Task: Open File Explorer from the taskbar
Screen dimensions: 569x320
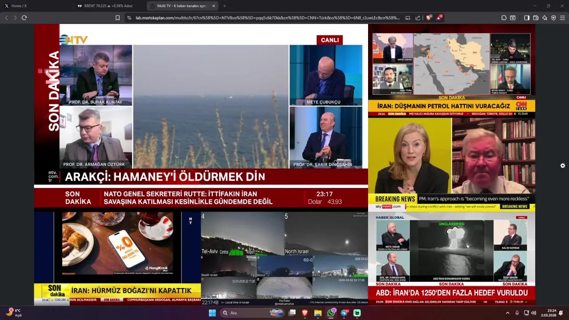Action: tap(318, 313)
